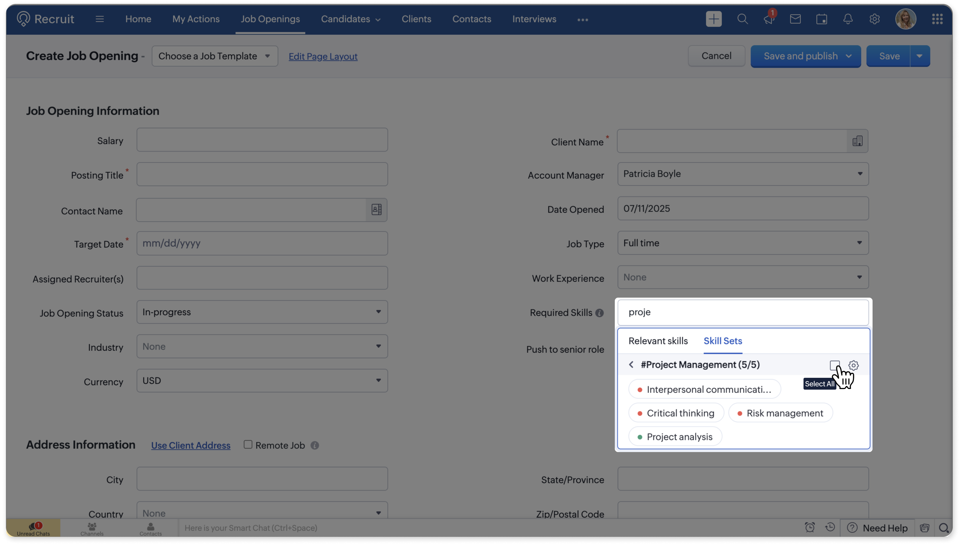Open the Choose a Job Template dropdown
The width and height of the screenshot is (960, 546).
tap(215, 56)
